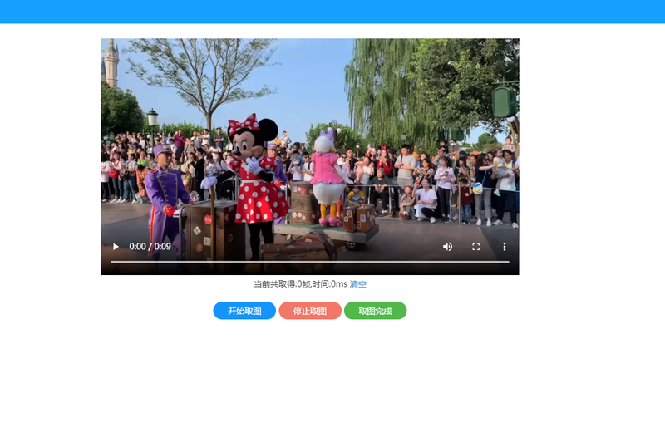
Task: Click the 开始取图 blue button
Action: 244,311
